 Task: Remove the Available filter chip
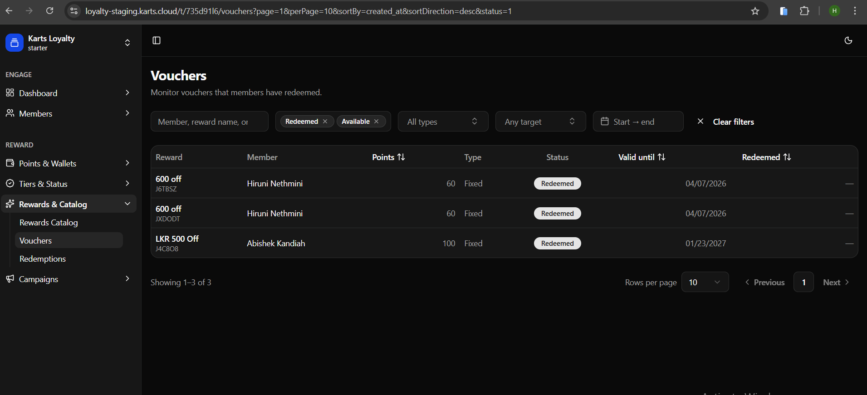[376, 122]
